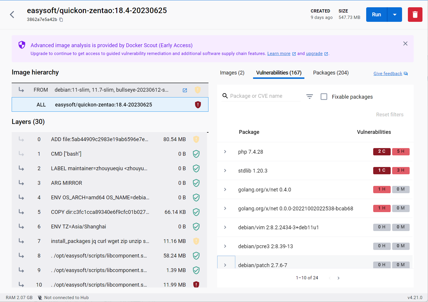The image size is (428, 302).
Task: Click green shield on ARG MIRROR layer
Action: (x=196, y=183)
